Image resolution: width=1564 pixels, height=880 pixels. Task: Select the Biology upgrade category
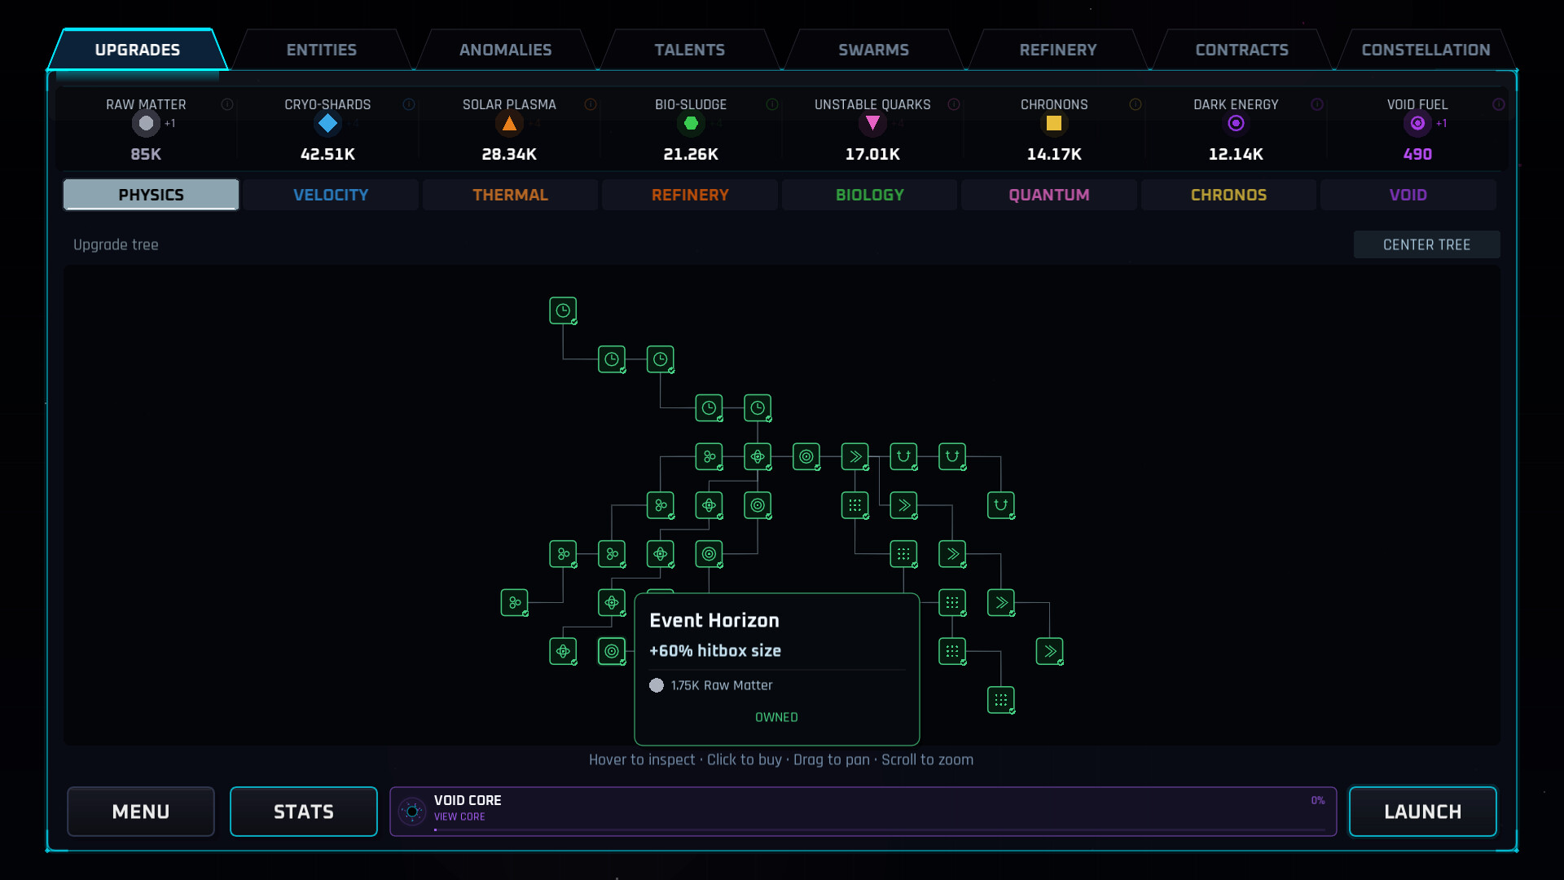(x=870, y=195)
